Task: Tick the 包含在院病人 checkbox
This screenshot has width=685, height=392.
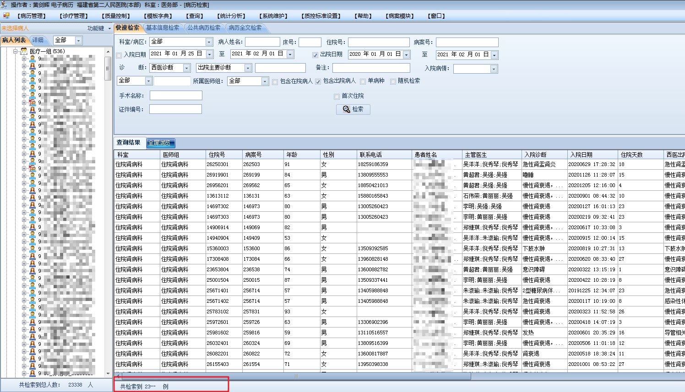Action: click(275, 82)
